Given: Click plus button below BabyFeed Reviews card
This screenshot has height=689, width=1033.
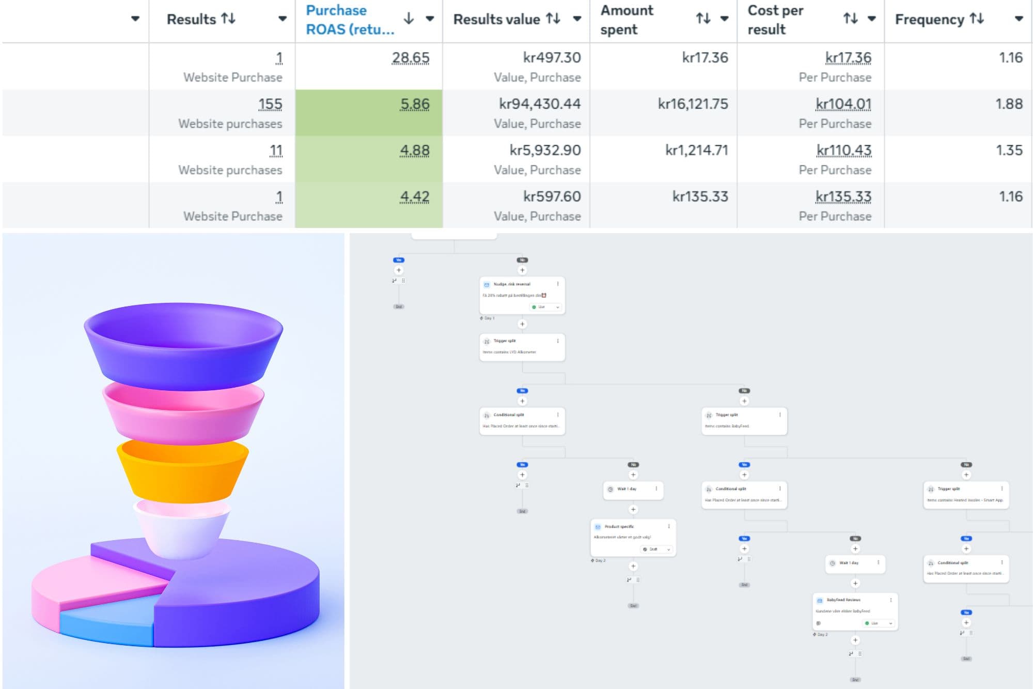Looking at the screenshot, I should pos(855,640).
